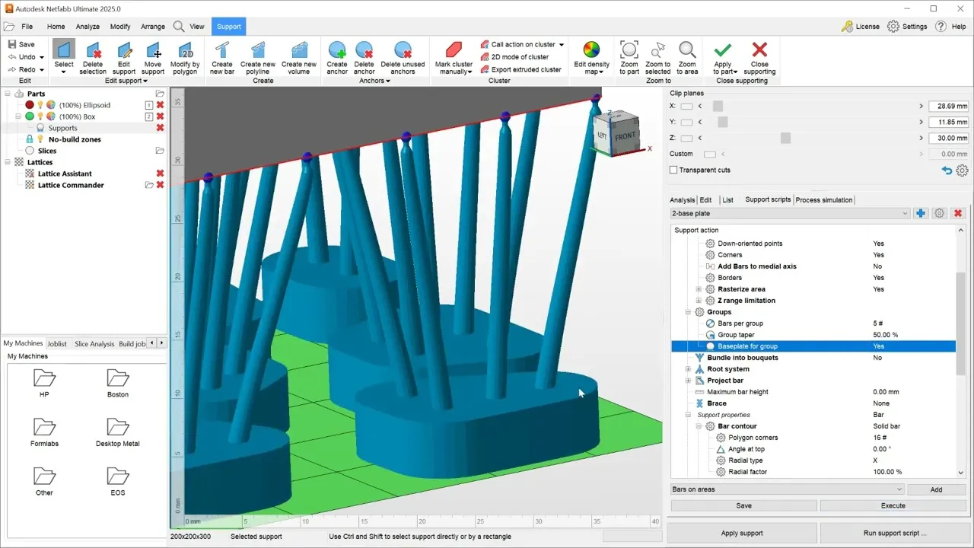This screenshot has height=548, width=974.
Task: Delete the support script with the red X icon
Action: tap(958, 214)
